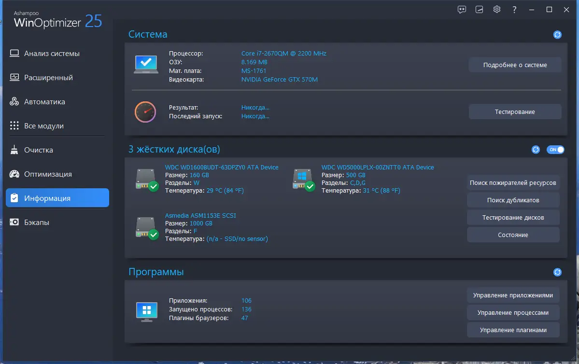Image resolution: width=579 pixels, height=364 pixels.
Task: Open Очистка in sidebar
Action: [x=57, y=150]
